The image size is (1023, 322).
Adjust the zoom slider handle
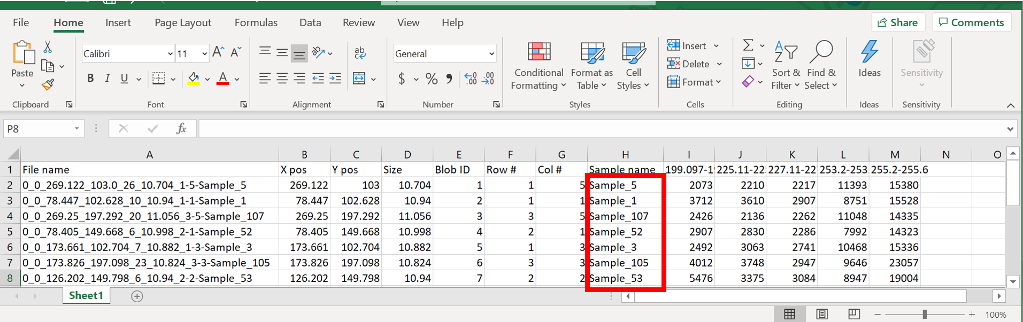point(925,315)
